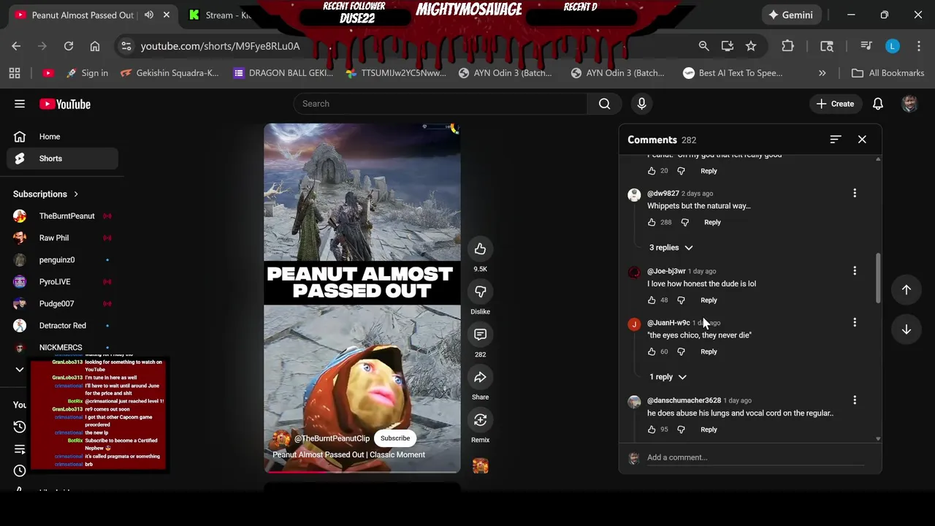Expand 1 reply under @JuanH-w9c comment
The height and width of the screenshot is (526, 935).
tap(668, 377)
